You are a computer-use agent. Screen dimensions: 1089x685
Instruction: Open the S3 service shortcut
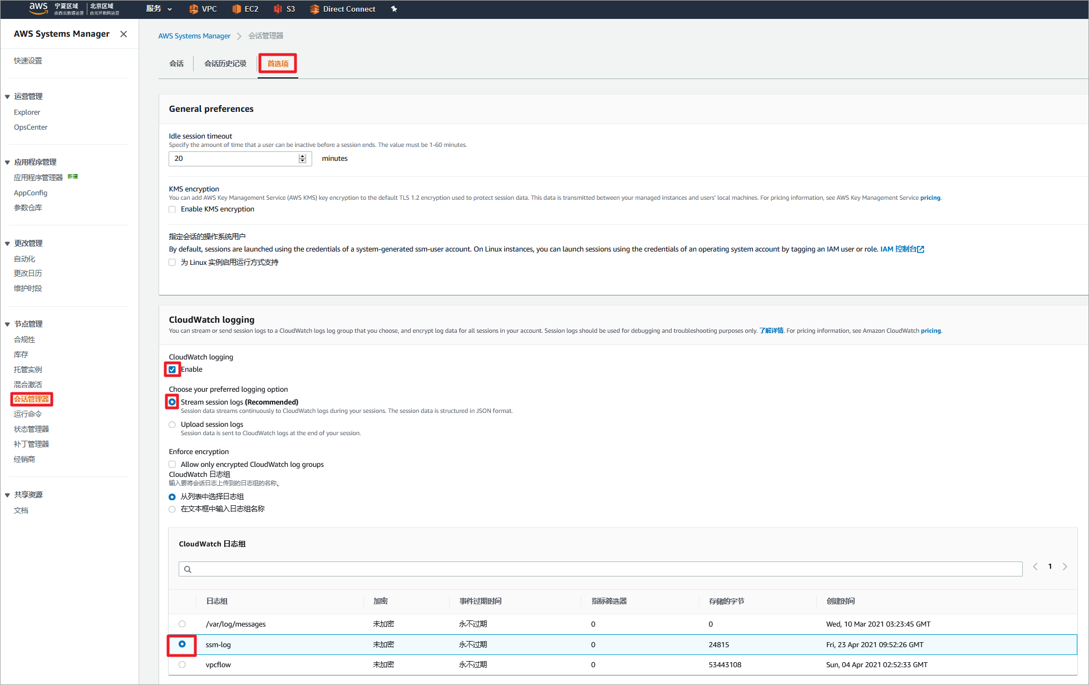tap(284, 9)
